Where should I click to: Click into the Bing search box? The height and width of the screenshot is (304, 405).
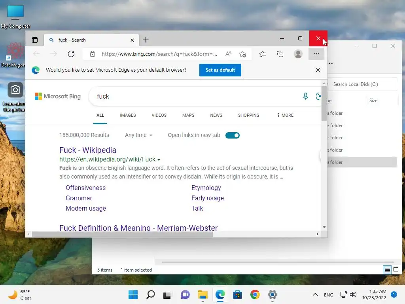click(196, 96)
